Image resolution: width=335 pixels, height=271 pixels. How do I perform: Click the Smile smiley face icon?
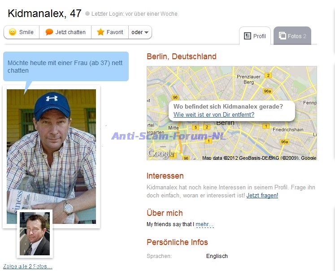point(13,32)
